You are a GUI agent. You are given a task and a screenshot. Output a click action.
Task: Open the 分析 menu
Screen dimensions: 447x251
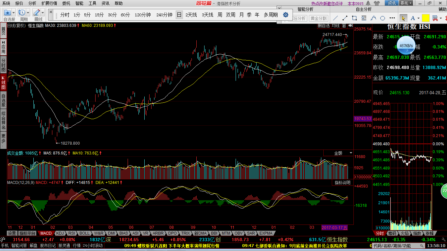[32, 3]
